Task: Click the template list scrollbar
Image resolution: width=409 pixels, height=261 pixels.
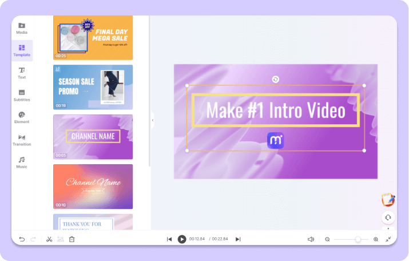Action: click(x=149, y=91)
